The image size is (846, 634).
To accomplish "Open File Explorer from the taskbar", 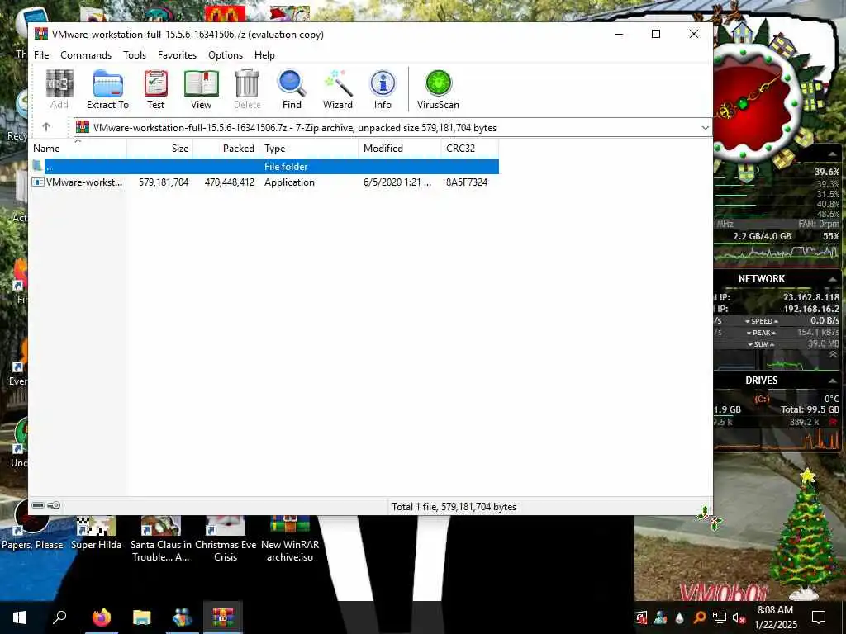I will click(x=142, y=617).
